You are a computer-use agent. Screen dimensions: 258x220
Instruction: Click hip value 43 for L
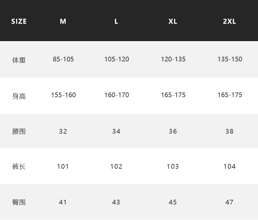[x=116, y=202]
